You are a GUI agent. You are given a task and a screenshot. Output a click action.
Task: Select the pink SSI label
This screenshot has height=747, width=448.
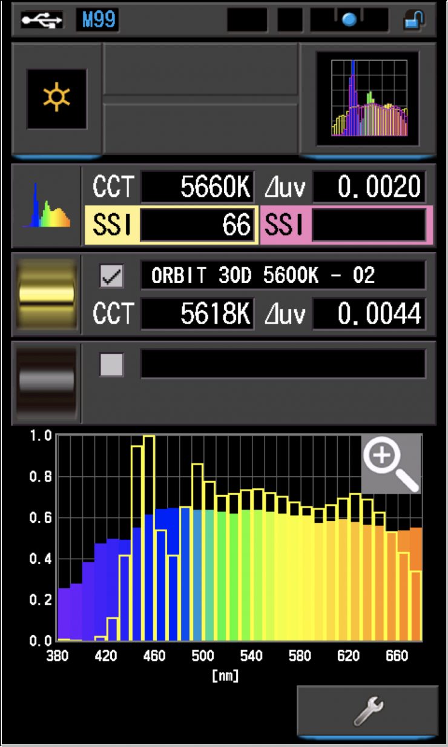pos(283,225)
